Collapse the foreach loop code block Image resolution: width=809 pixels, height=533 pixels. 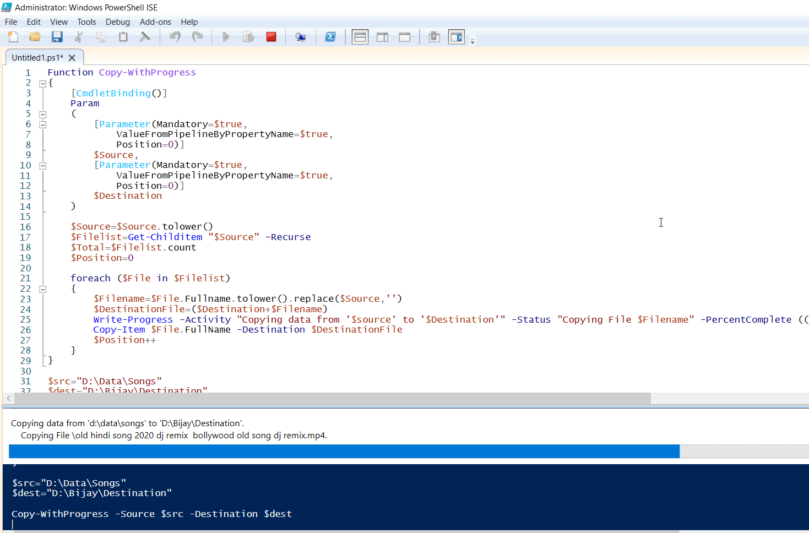pos(43,289)
